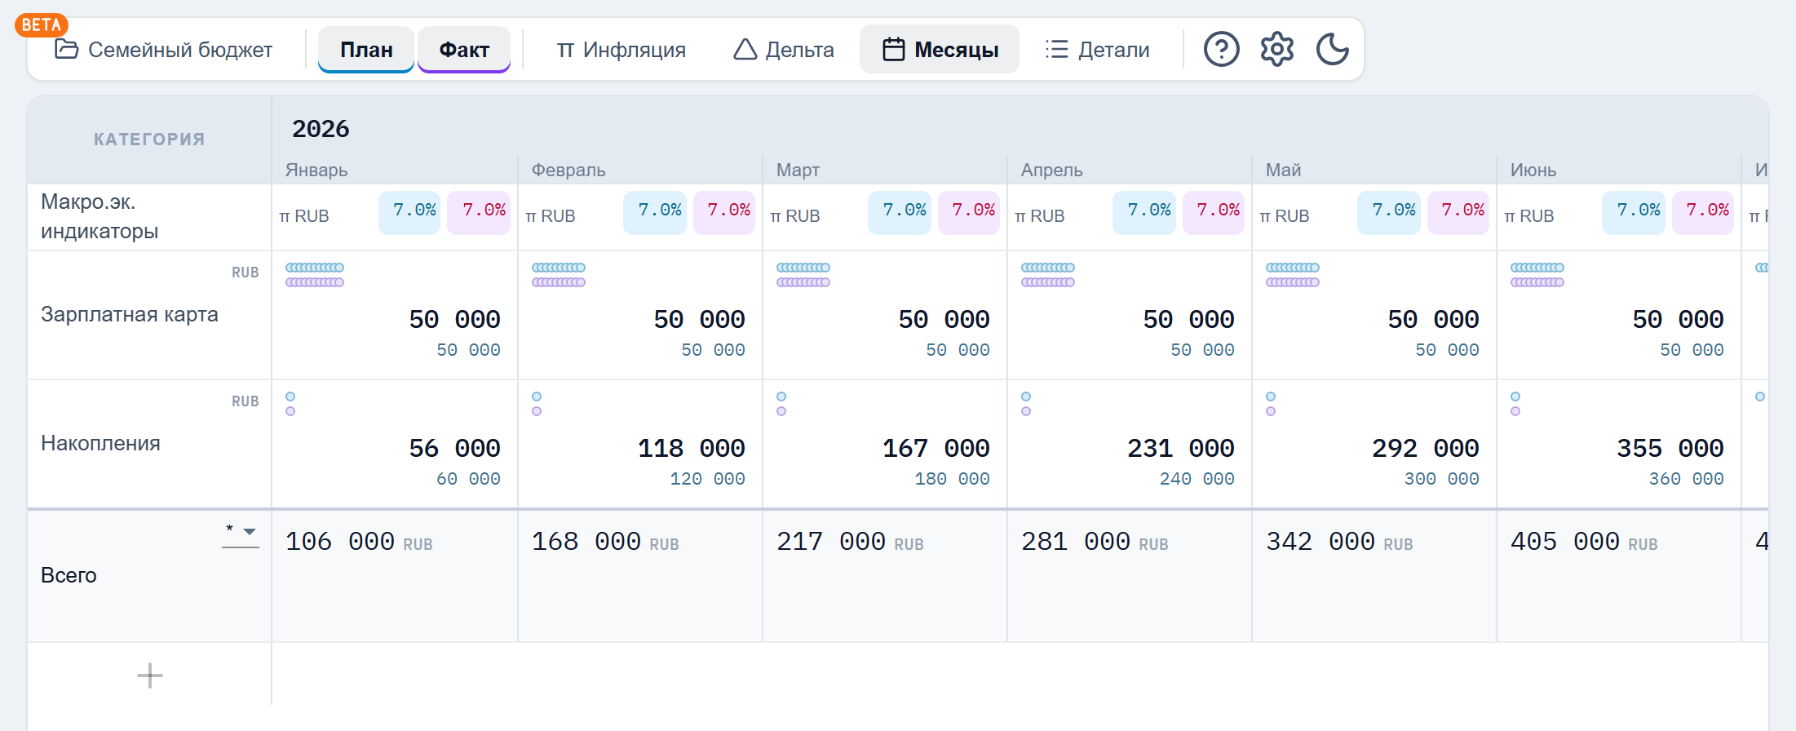1796x731 pixels.
Task: Click the calendar icon in Месяцы
Action: tap(894, 50)
